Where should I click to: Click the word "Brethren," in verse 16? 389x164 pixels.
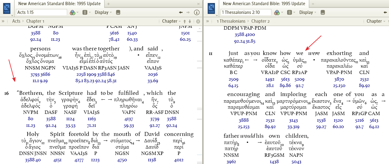(x=31, y=93)
